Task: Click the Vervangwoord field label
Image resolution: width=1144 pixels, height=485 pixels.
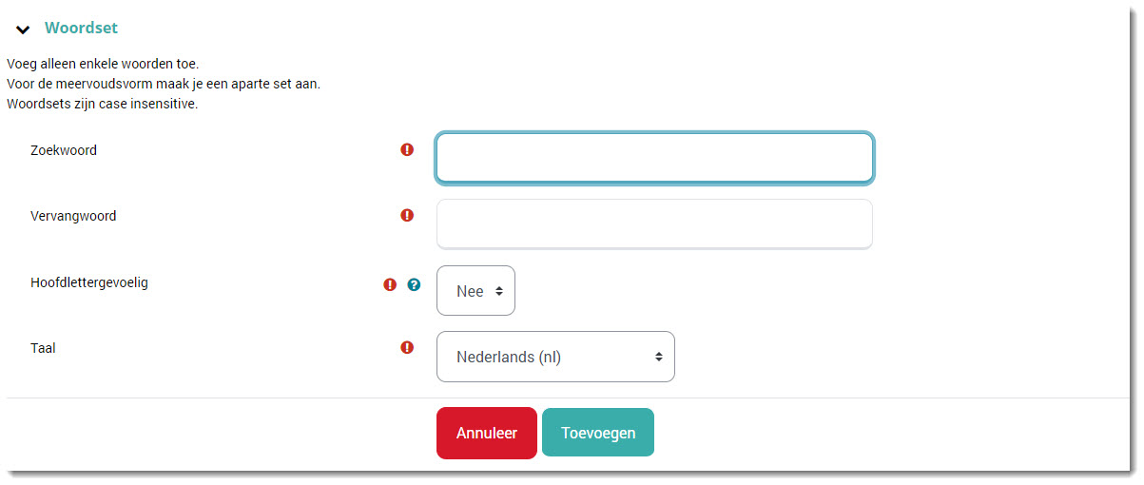Action: coord(73,216)
